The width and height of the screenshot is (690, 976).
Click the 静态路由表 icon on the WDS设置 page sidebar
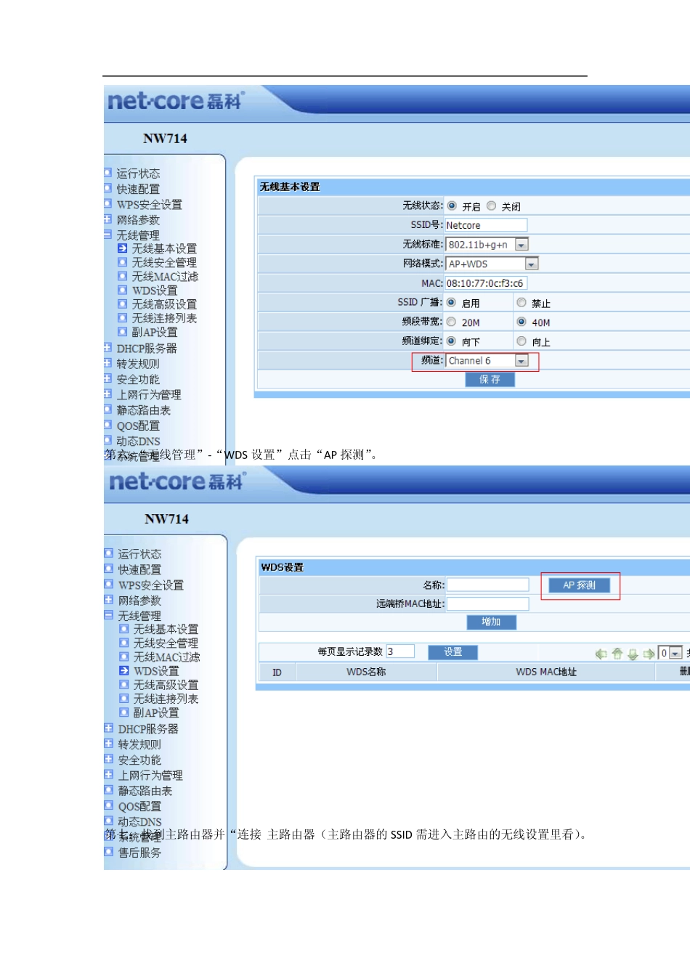[x=109, y=790]
